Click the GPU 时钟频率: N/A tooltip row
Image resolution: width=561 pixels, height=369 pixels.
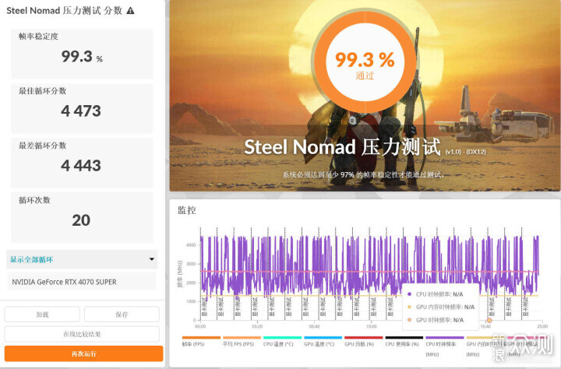point(436,320)
